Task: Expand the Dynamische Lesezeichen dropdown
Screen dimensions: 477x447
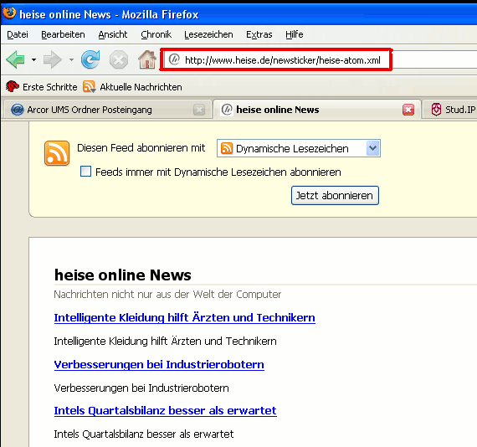Action: coord(373,148)
